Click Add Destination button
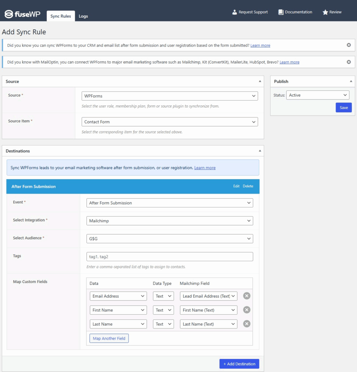 [239, 364]
